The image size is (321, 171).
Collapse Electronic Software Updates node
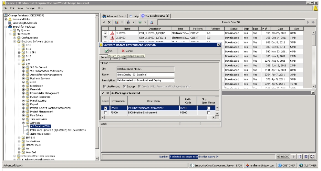coord(15,41)
